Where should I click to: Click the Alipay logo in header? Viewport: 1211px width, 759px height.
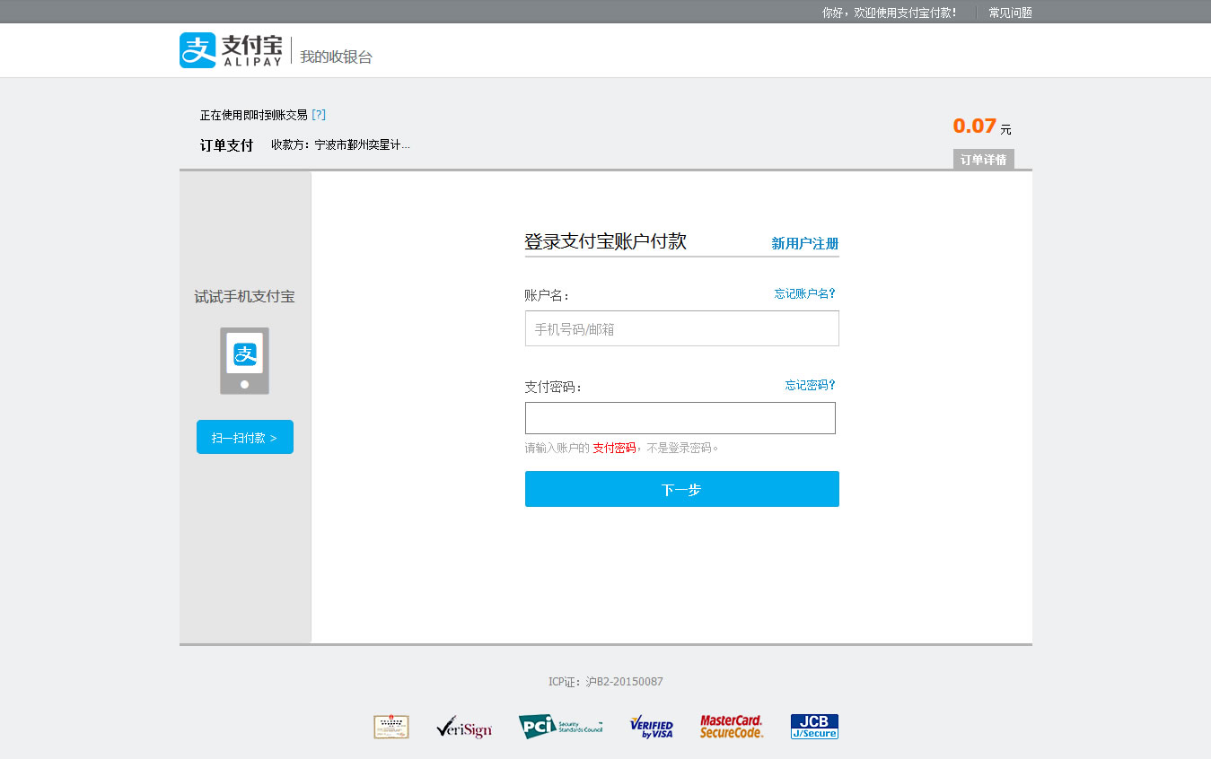pos(231,50)
